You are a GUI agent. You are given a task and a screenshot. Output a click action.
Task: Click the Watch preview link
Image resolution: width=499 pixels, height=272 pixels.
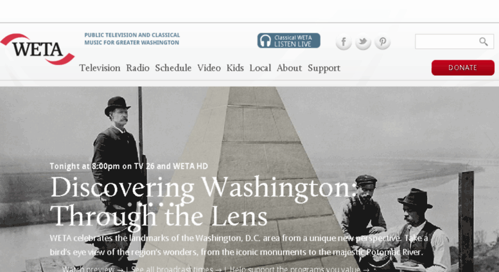pyautogui.click(x=93, y=269)
